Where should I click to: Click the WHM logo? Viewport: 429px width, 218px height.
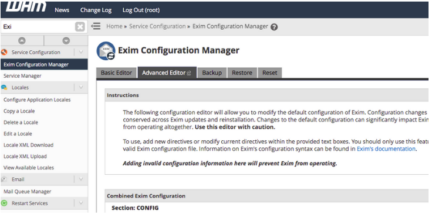(26, 7)
